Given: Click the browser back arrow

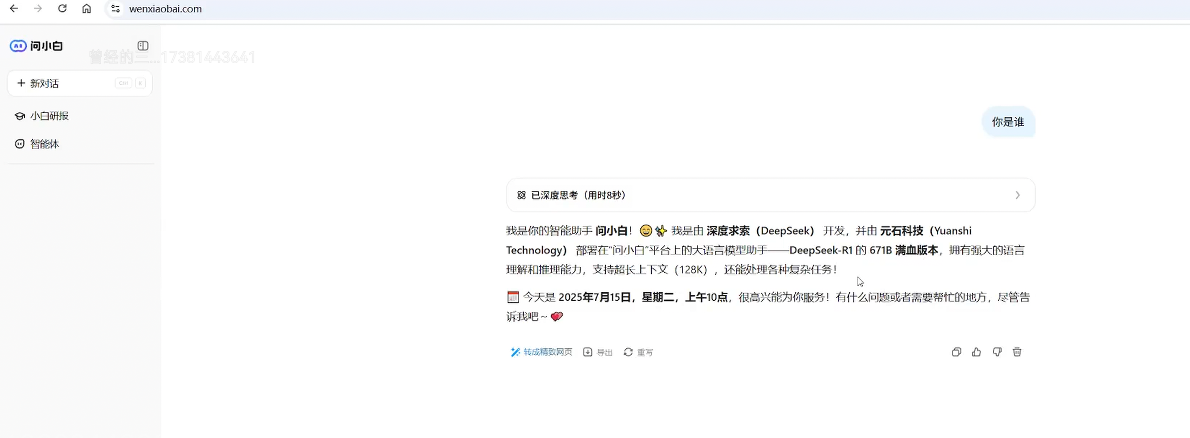Looking at the screenshot, I should [14, 9].
